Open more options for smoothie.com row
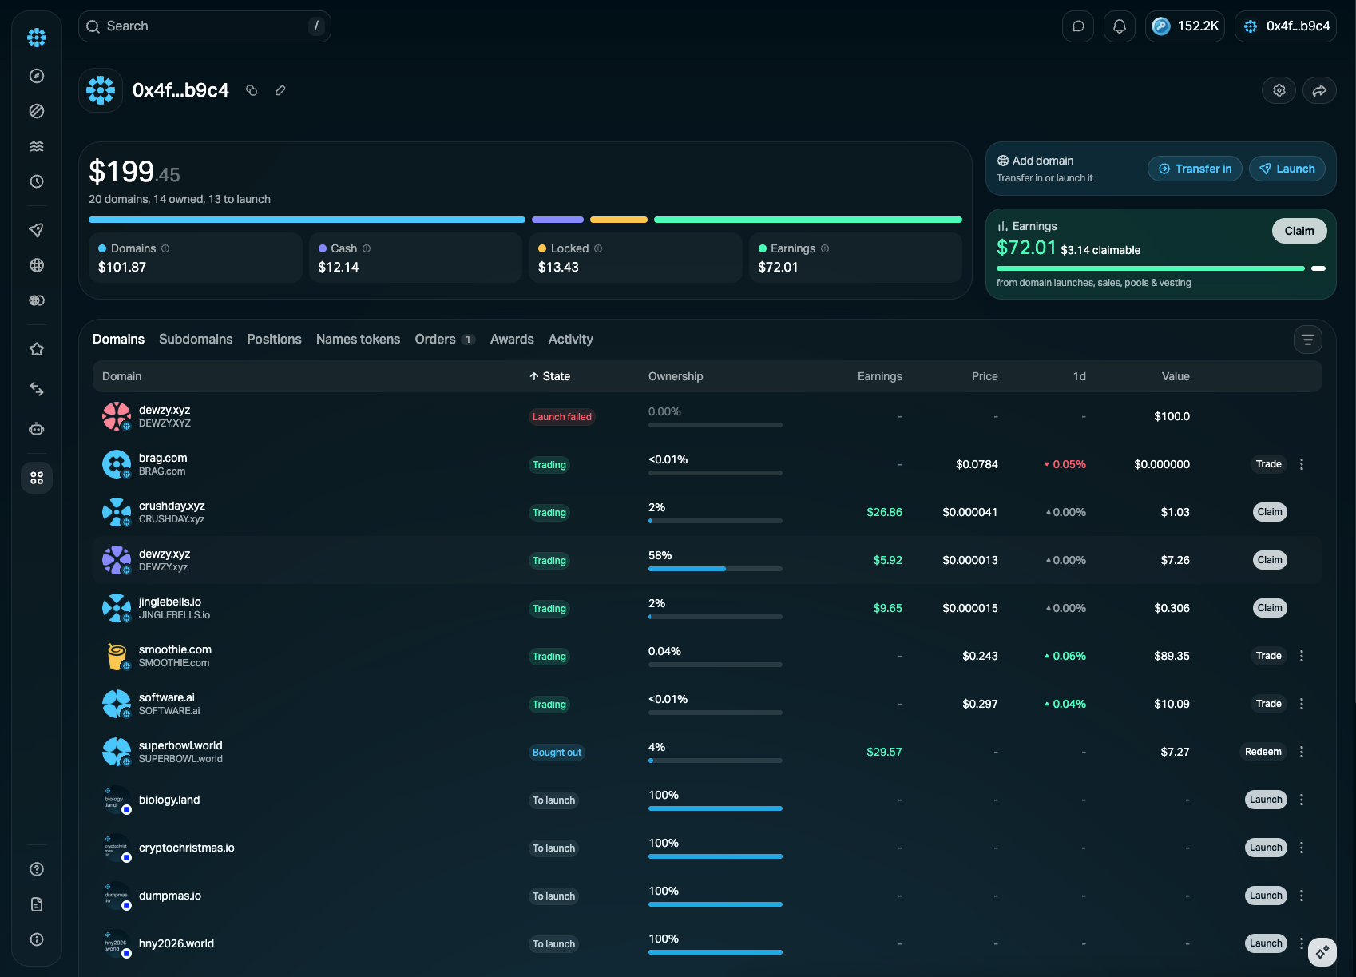 tap(1302, 656)
